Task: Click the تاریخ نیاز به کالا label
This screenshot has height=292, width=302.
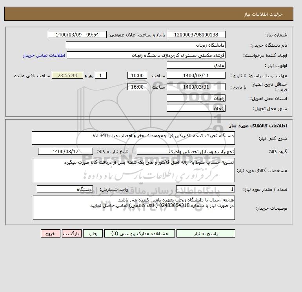Action: point(113,152)
